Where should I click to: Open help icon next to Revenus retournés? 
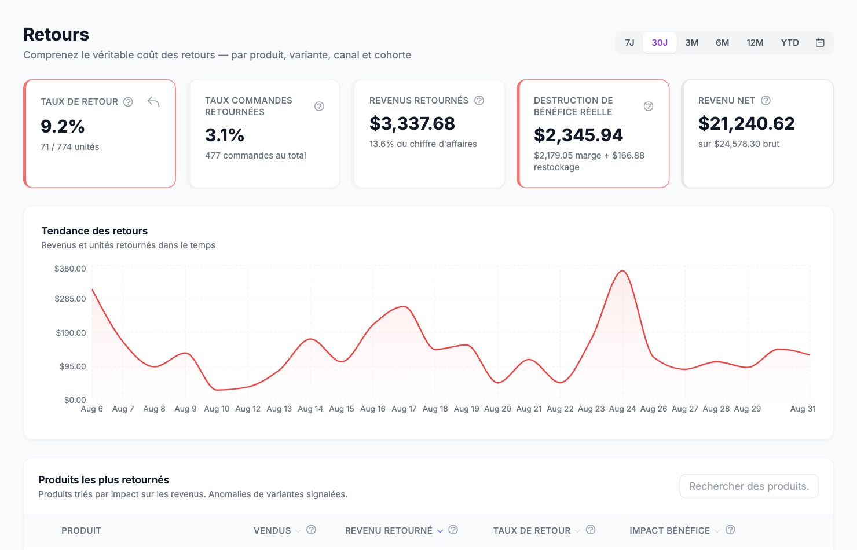pos(479,100)
